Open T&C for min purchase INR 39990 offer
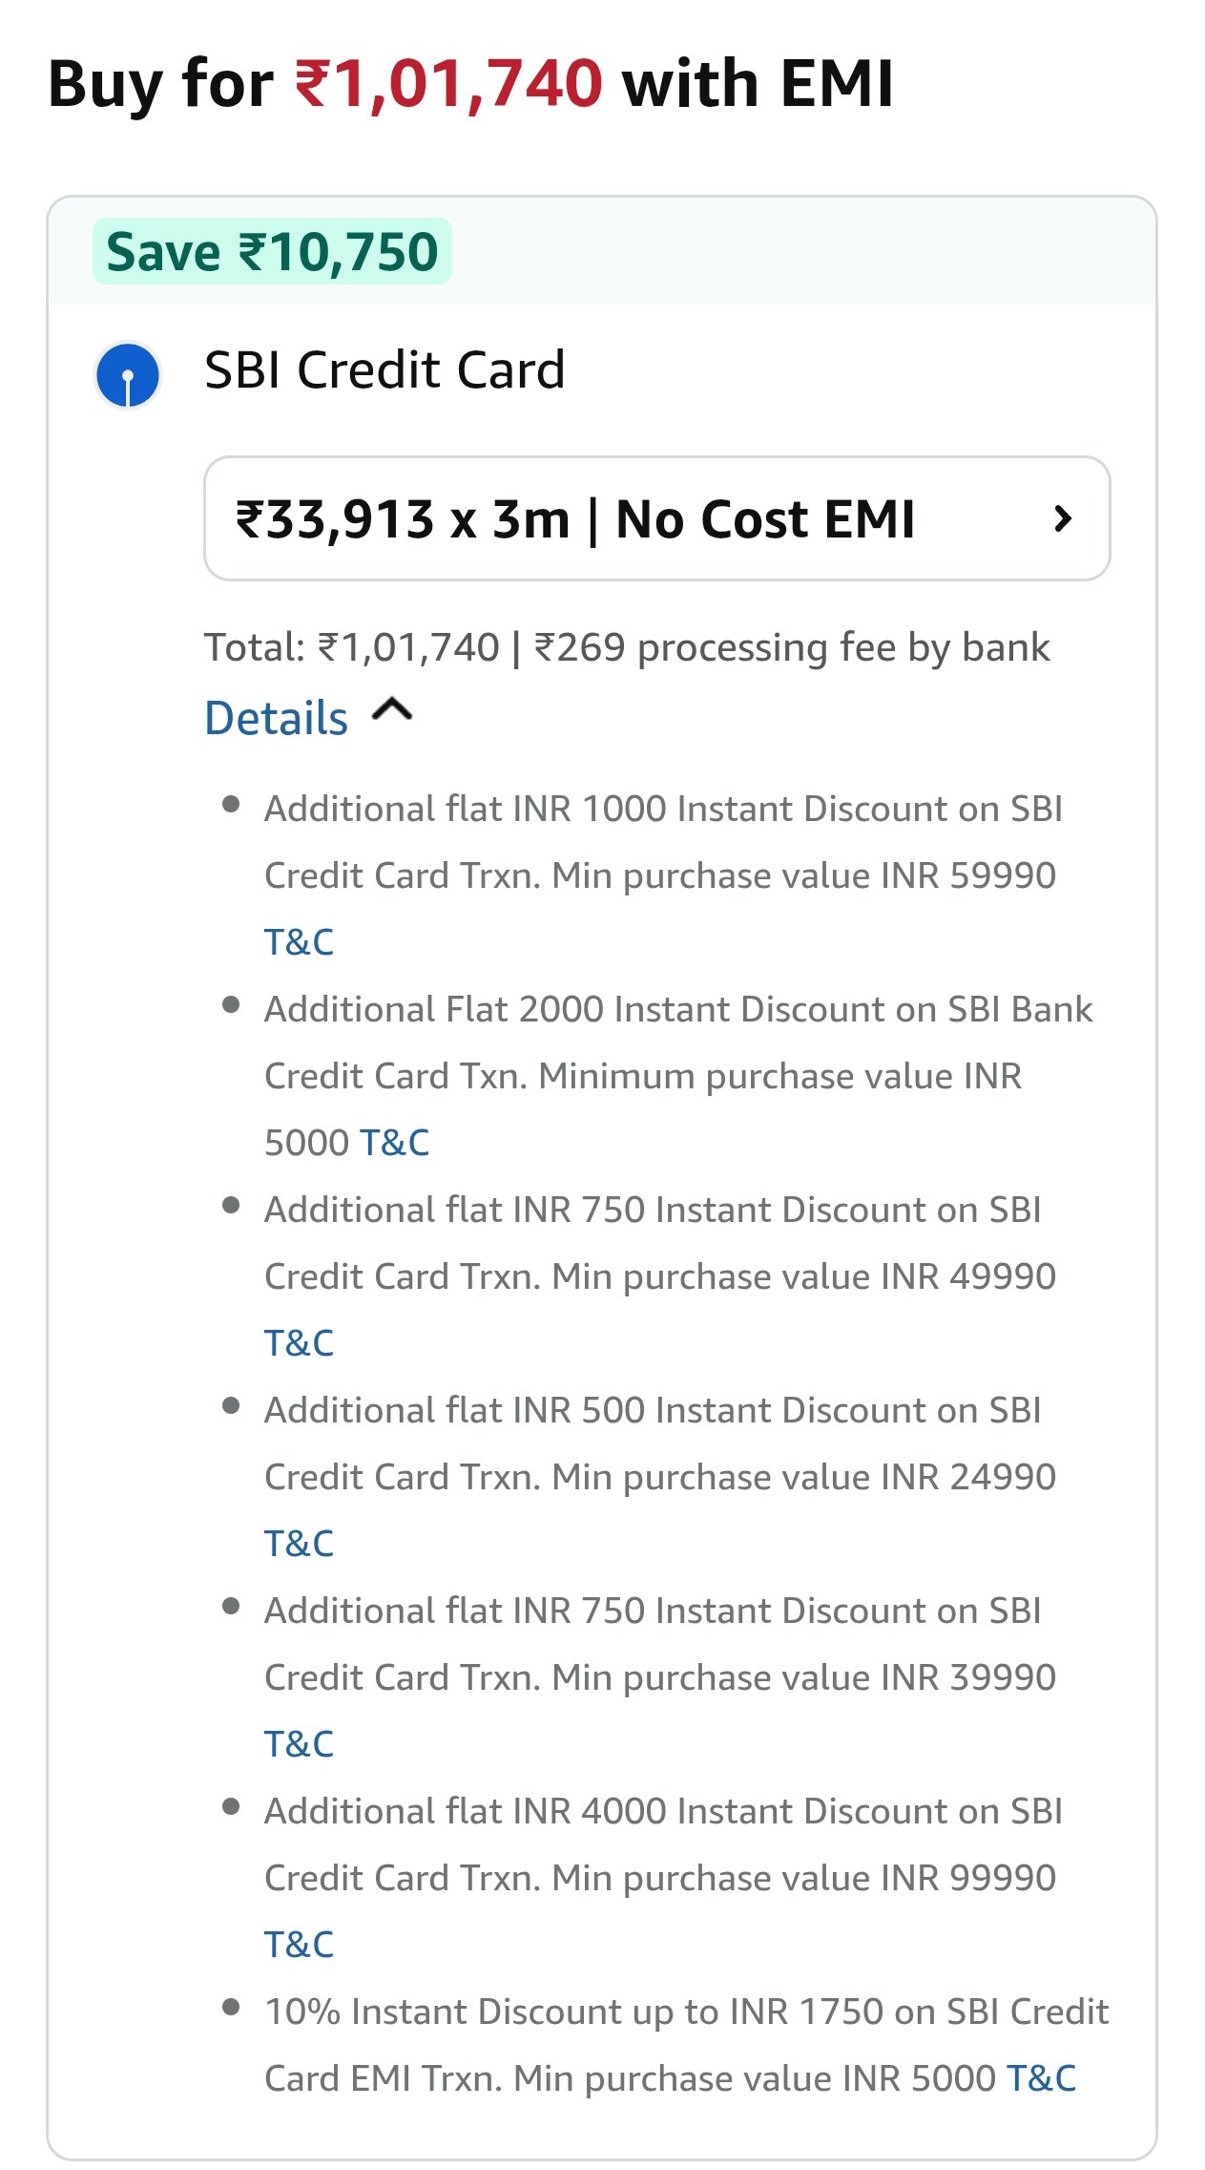The width and height of the screenshot is (1205, 2170). tap(299, 1744)
